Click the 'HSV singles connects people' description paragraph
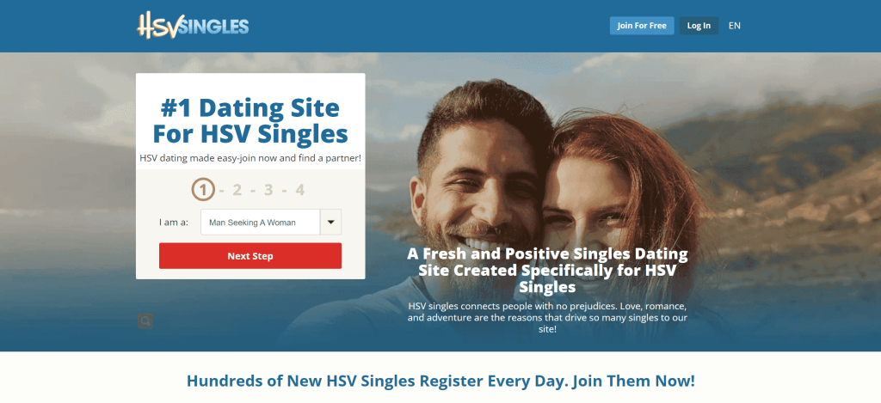The height and width of the screenshot is (403, 881). pos(547,318)
